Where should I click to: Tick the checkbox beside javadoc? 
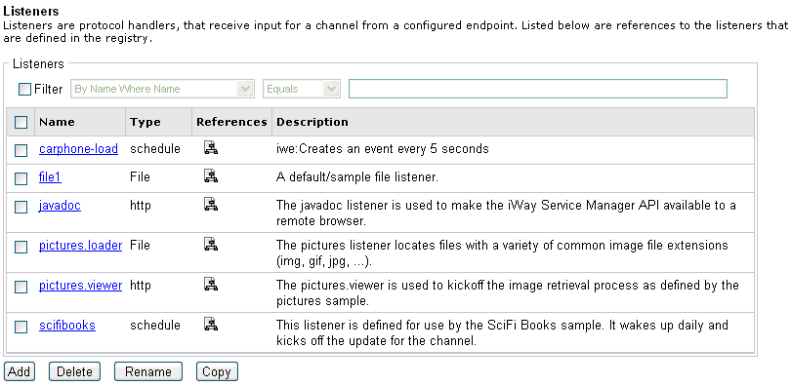click(x=21, y=207)
